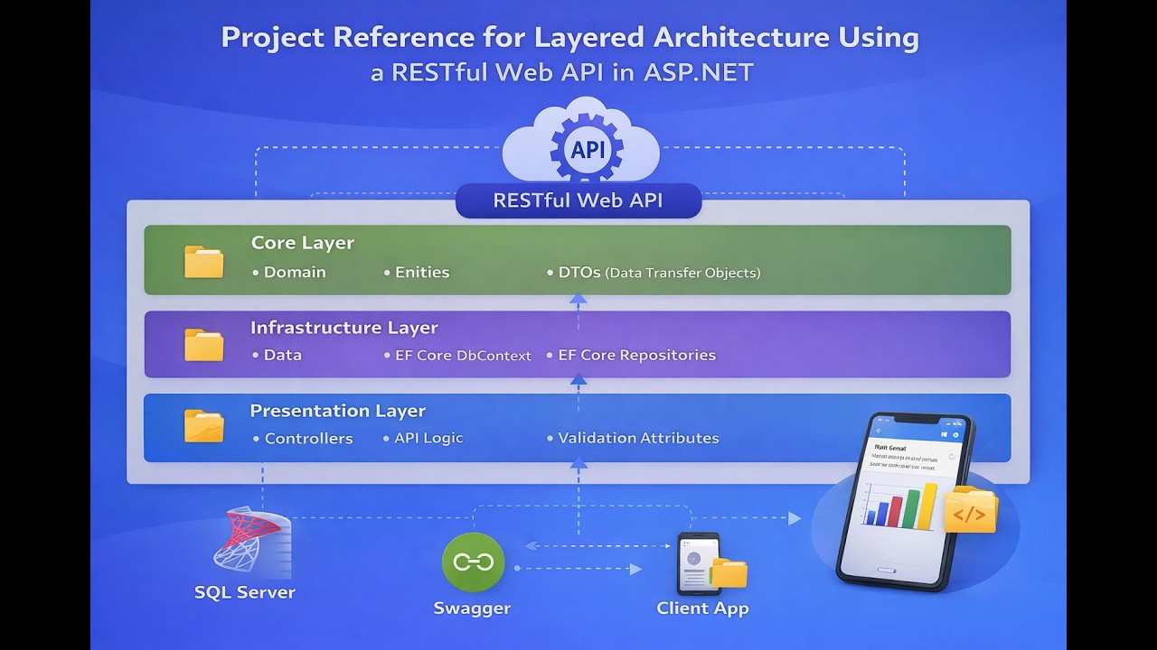Click the small folder beside Client App phone

click(729, 572)
